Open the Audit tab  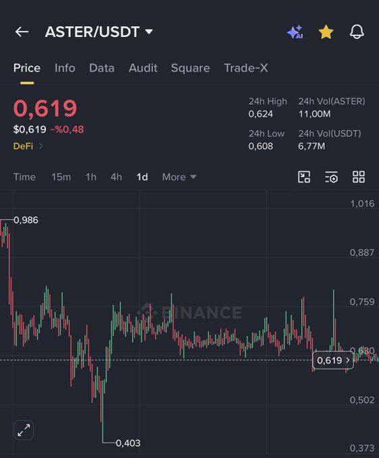[x=143, y=68]
